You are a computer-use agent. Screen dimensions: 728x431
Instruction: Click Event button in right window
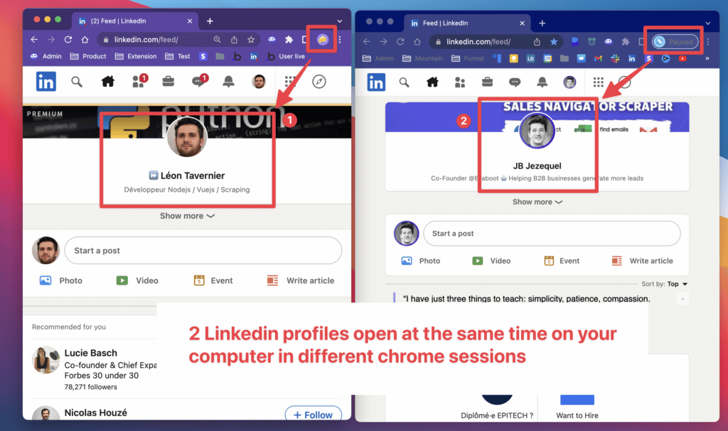click(x=562, y=261)
